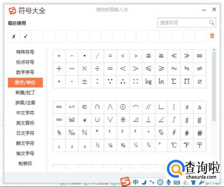Click the search magnifier icon
Image resolution: width=224 pixels, height=187 pixels.
212,23
